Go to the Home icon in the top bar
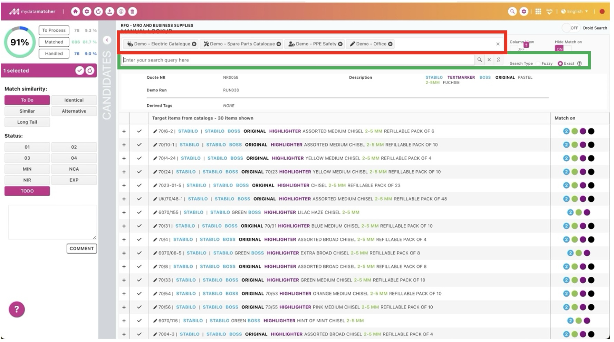The height and width of the screenshot is (342, 614). (x=75, y=12)
